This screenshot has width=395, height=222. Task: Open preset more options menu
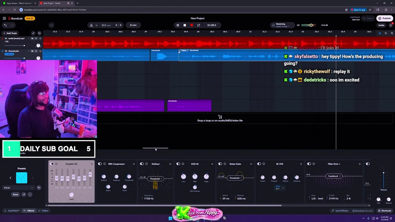tap(30, 195)
